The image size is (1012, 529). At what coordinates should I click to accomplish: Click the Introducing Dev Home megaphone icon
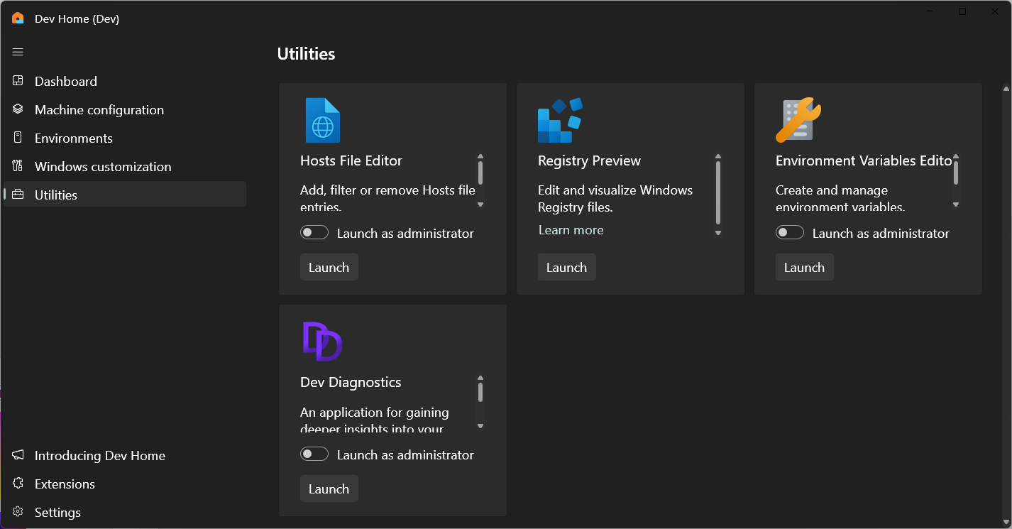tap(18, 455)
